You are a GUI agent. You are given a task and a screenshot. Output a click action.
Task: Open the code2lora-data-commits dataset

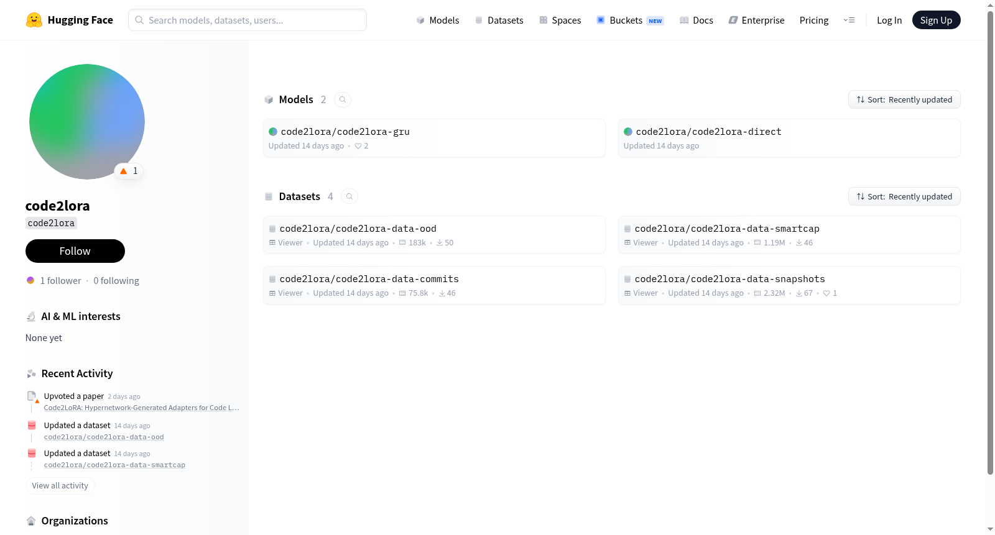(x=434, y=285)
